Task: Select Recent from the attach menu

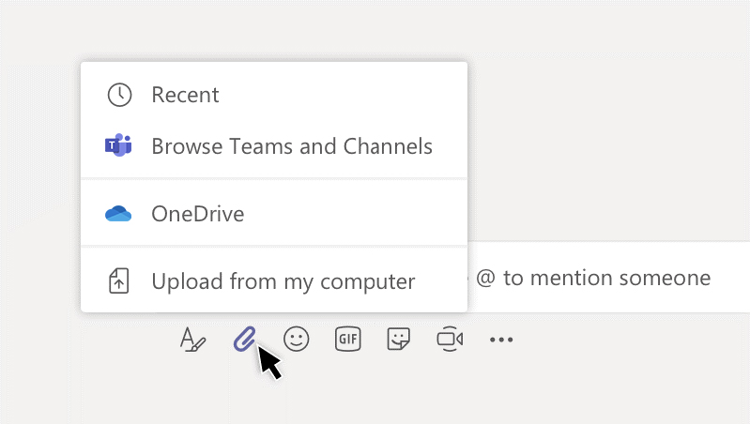Action: (274, 95)
